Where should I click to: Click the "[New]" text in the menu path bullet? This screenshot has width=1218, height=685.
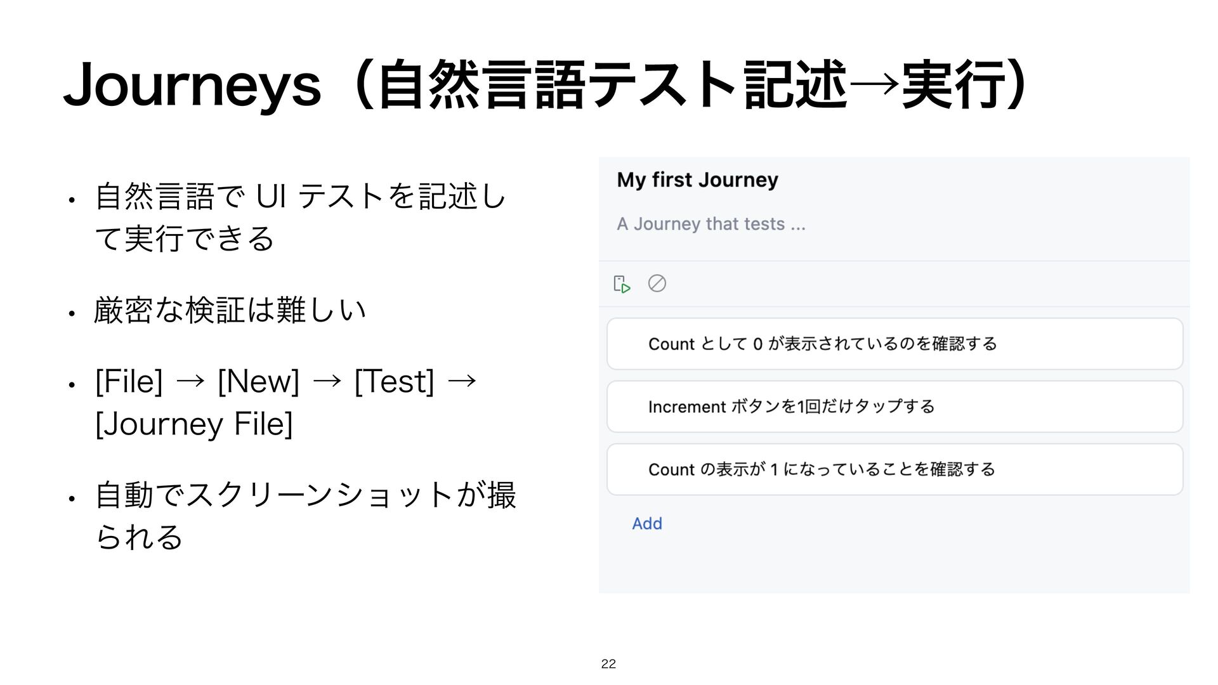coord(258,381)
